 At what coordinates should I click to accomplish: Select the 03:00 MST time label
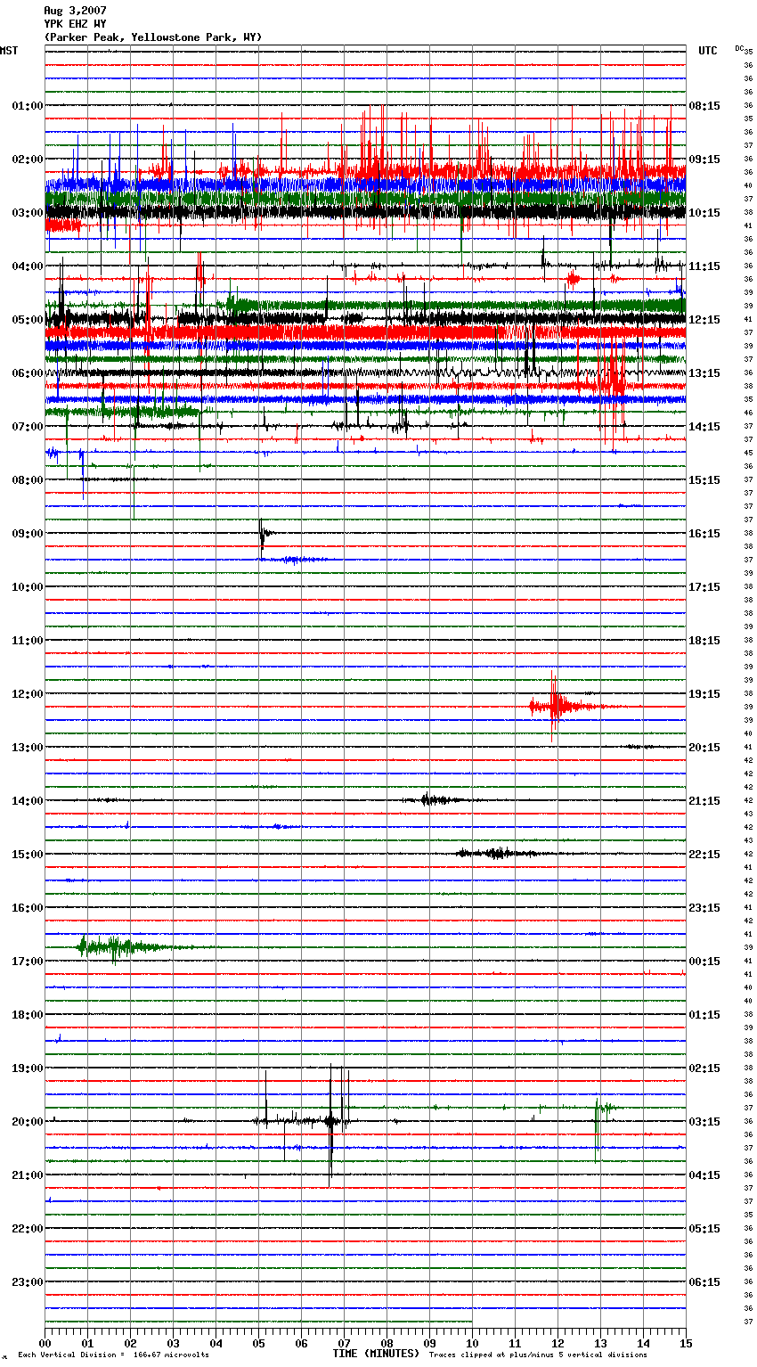28,212
